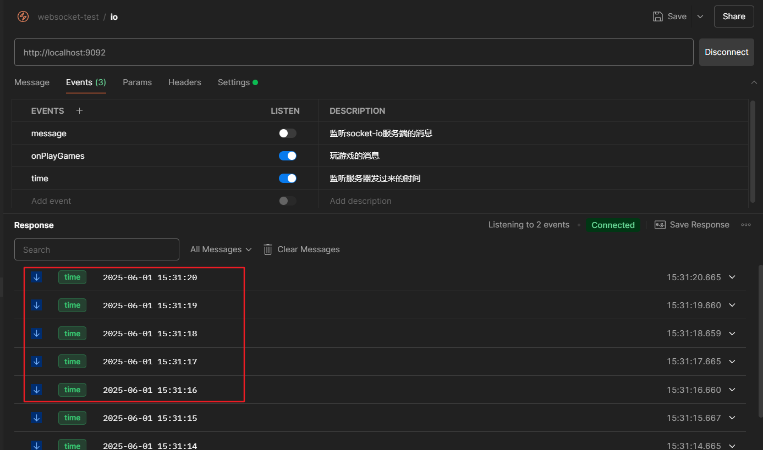
Task: Open the app logo icon at top left
Action: tap(23, 16)
